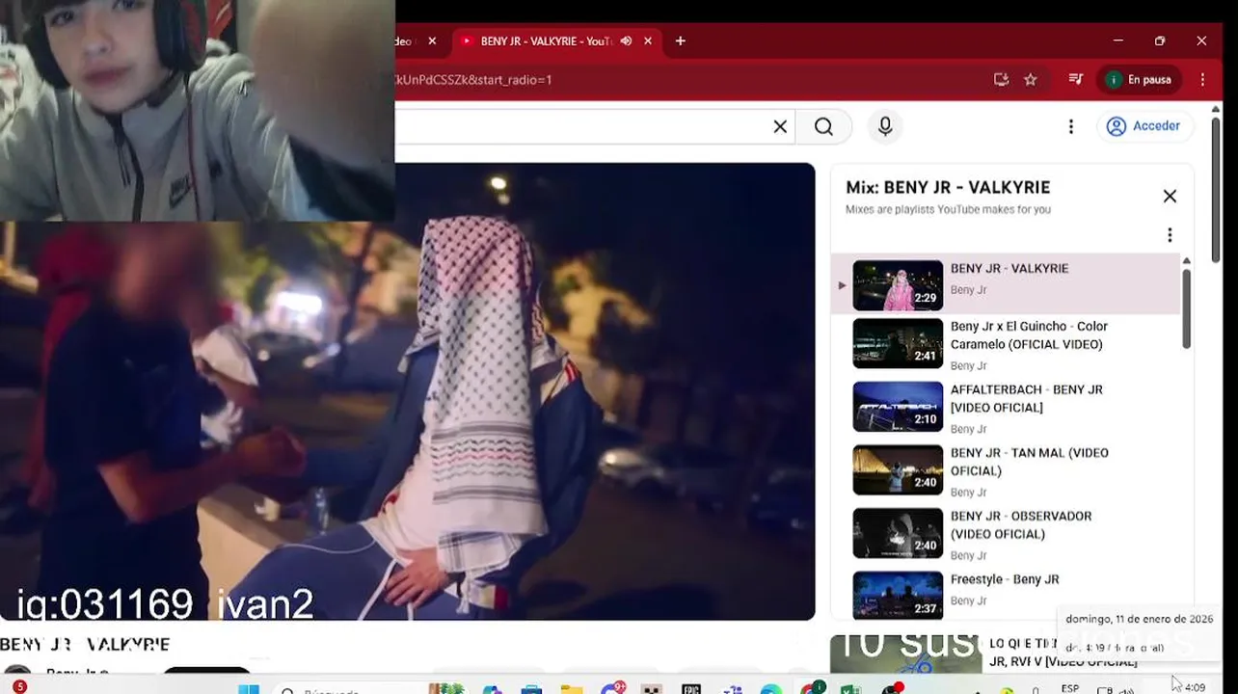Click 'AFFALTERBACH - BENY JR [VIDEO OFICIAL]' title
1238x694 pixels.
pyautogui.click(x=1027, y=399)
